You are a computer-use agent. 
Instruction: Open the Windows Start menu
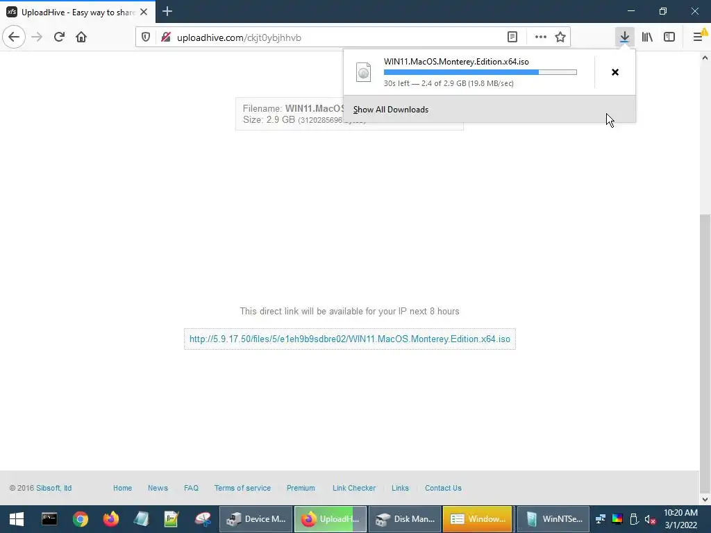(x=17, y=519)
